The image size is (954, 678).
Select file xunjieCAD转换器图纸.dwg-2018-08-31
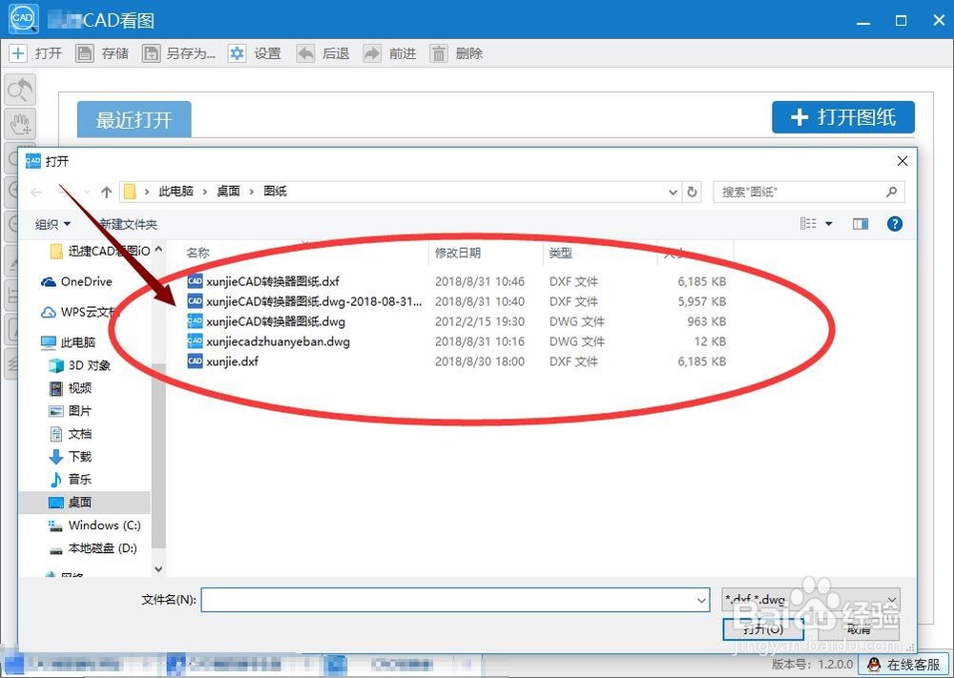314,301
